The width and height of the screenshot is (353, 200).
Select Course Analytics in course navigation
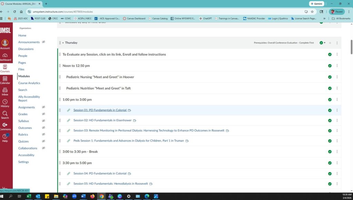(x=29, y=83)
